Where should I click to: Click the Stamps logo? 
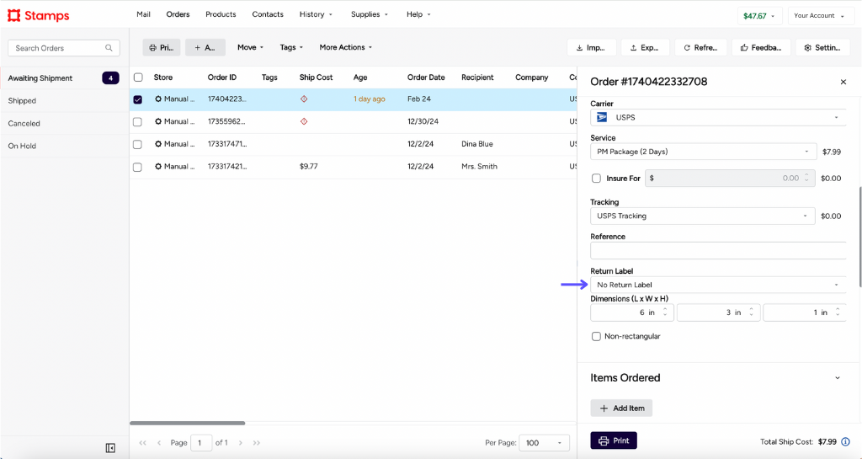click(39, 15)
